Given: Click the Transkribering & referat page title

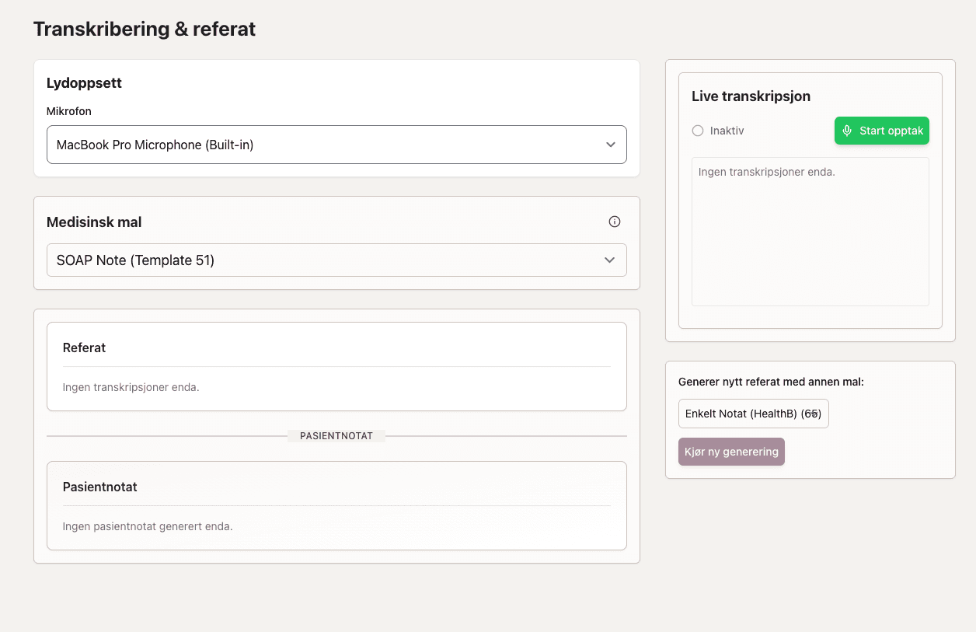Looking at the screenshot, I should [144, 29].
